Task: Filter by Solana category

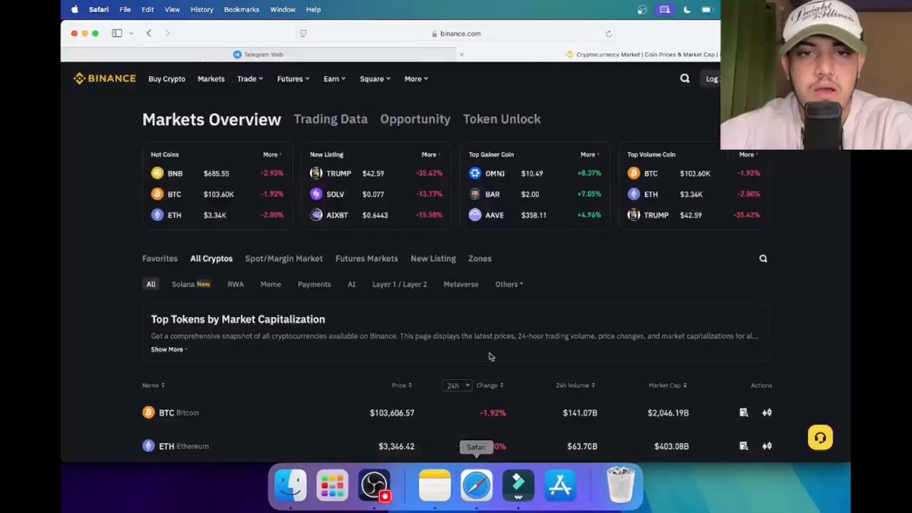Action: click(x=191, y=284)
